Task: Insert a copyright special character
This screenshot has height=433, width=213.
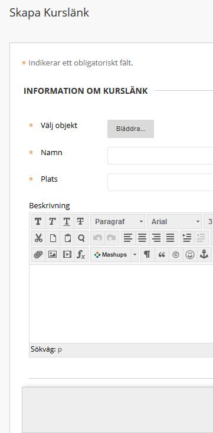Action: 176,255
